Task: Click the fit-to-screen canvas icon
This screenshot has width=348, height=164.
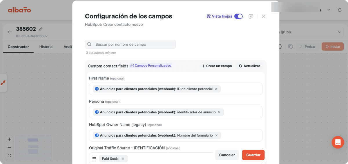Action: [x=9, y=156]
